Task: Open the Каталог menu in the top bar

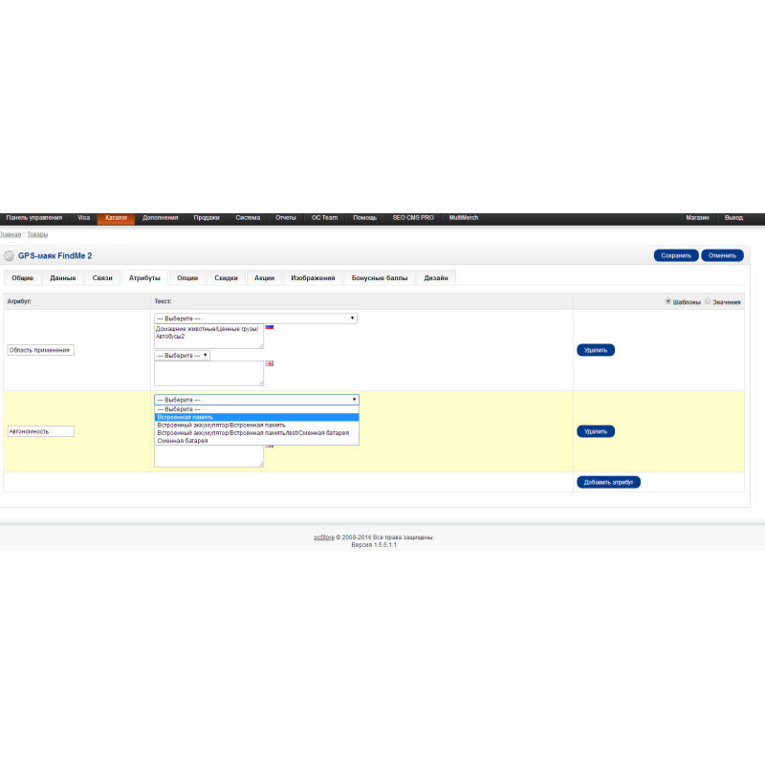Action: pos(116,218)
